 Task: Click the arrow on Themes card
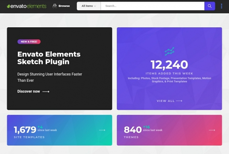pyautogui.click(x=212, y=130)
